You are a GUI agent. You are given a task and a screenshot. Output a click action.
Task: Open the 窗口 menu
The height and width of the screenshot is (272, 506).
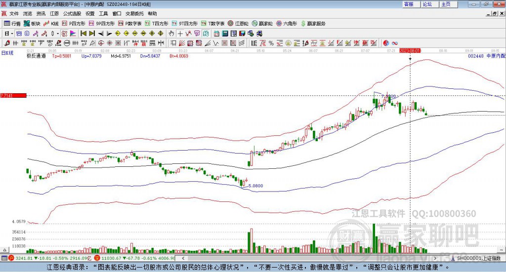click(117, 13)
